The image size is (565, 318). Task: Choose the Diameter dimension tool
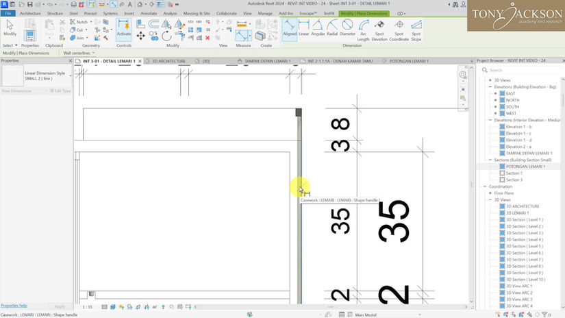click(x=347, y=28)
